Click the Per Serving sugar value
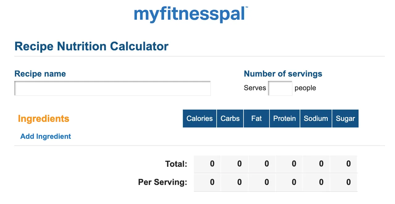Image resolution: width=395 pixels, height=204 pixels. (348, 182)
